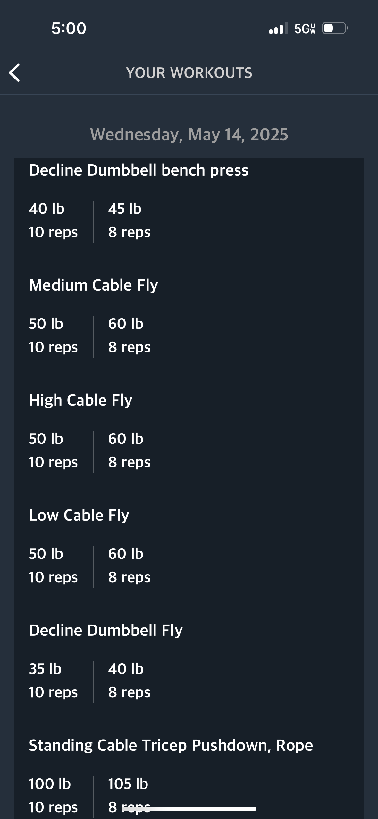Open Decline Dumbbell Fly exercise
The height and width of the screenshot is (819, 378).
[x=106, y=630]
